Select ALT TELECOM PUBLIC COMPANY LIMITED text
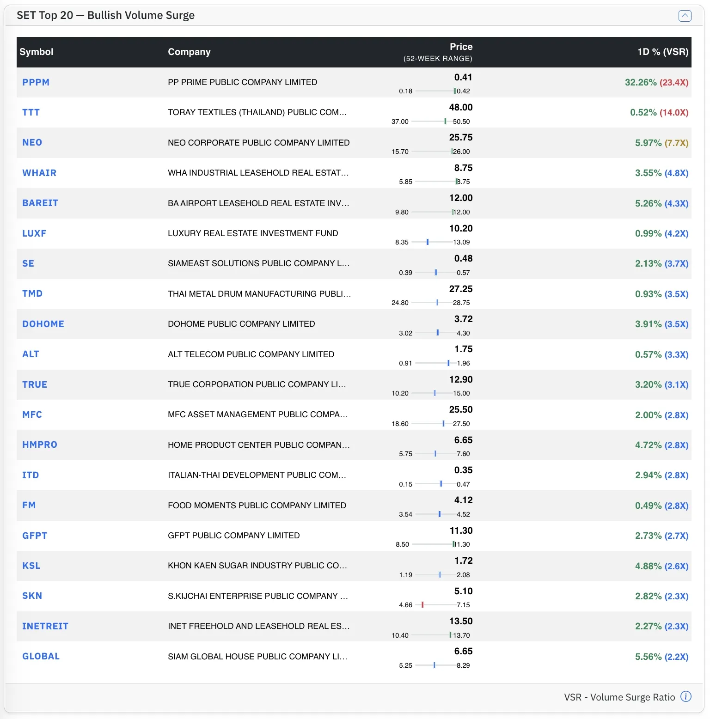 click(x=251, y=354)
